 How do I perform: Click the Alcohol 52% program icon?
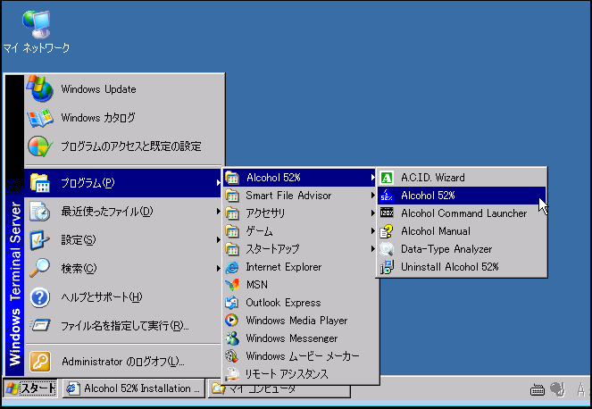(387, 196)
